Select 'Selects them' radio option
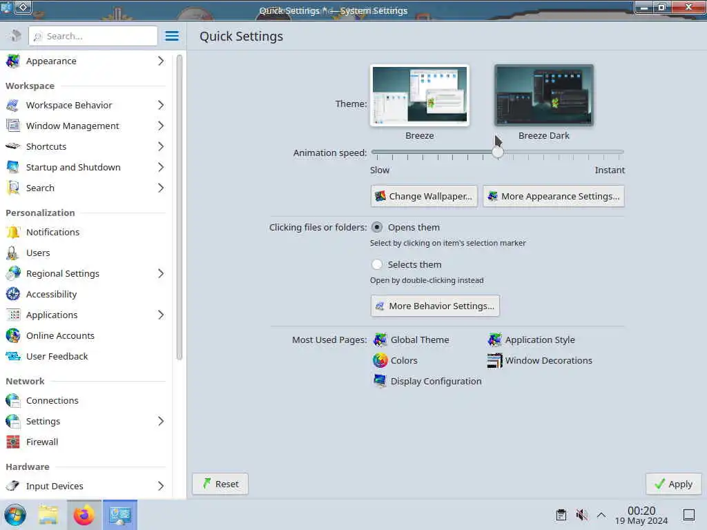 tap(377, 264)
